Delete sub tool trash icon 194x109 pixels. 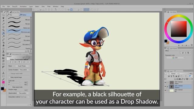click(x=31, y=51)
